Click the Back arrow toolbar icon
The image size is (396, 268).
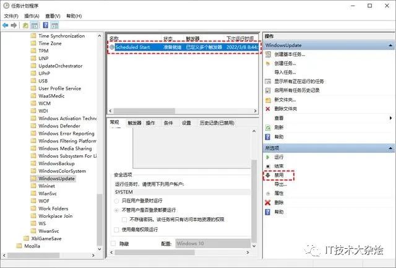click(6, 25)
